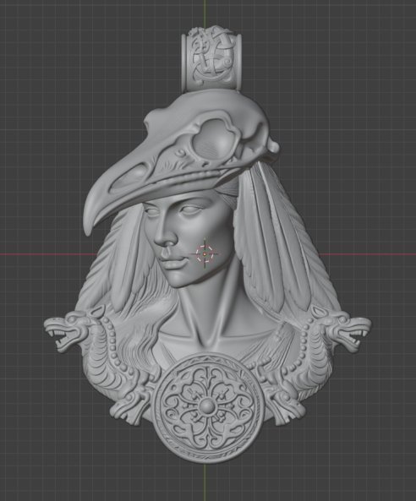
Task: Click the round ornamental shield medallion
Action: (208, 408)
